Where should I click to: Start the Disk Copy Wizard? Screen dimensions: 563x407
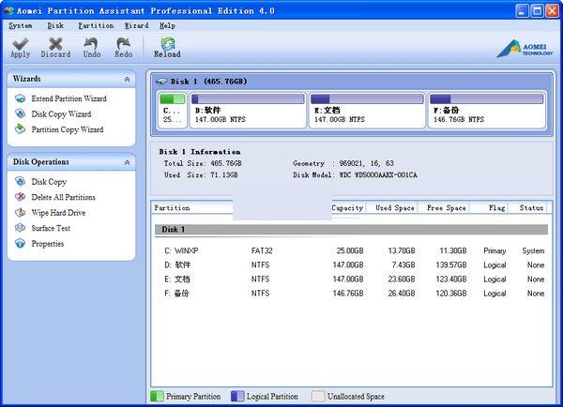point(61,114)
